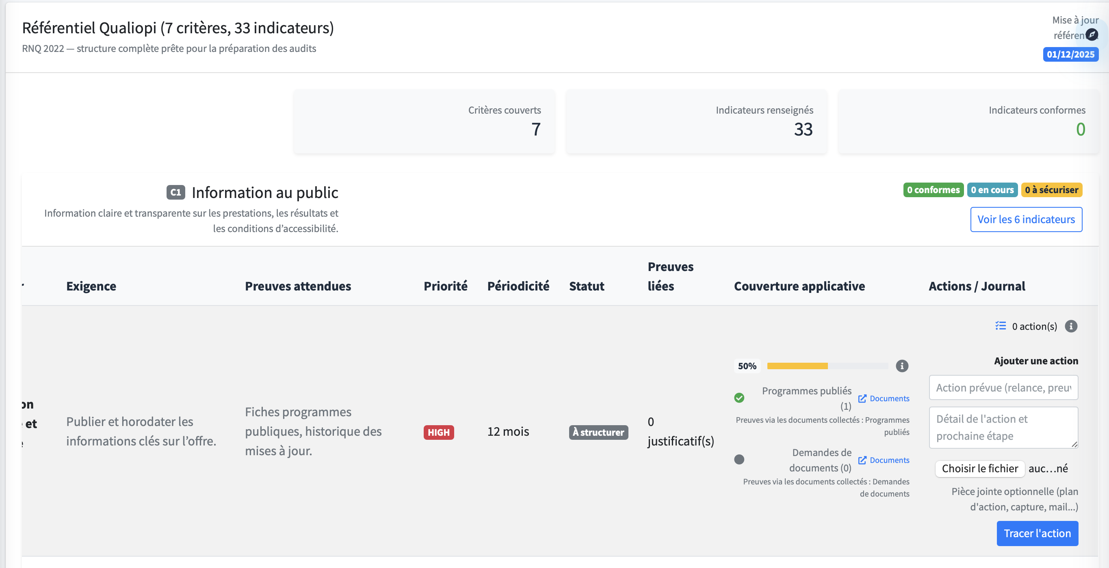1109x568 pixels.
Task: Open the À structurer status selector
Action: click(x=598, y=432)
